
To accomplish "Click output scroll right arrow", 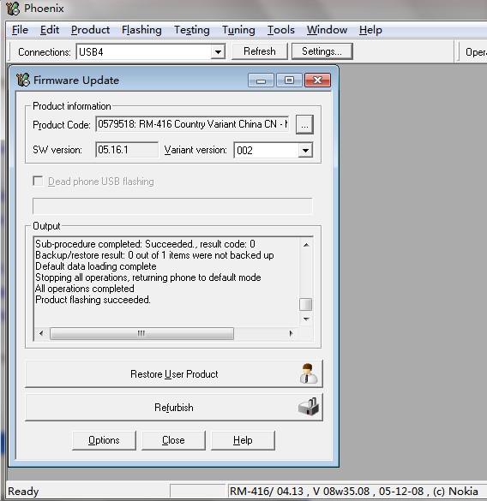I will 291,334.
